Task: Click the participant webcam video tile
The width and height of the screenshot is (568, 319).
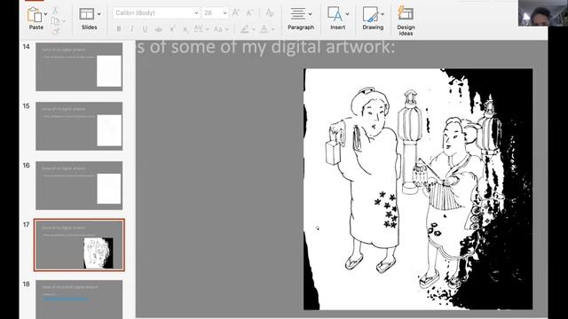Action: (543, 13)
